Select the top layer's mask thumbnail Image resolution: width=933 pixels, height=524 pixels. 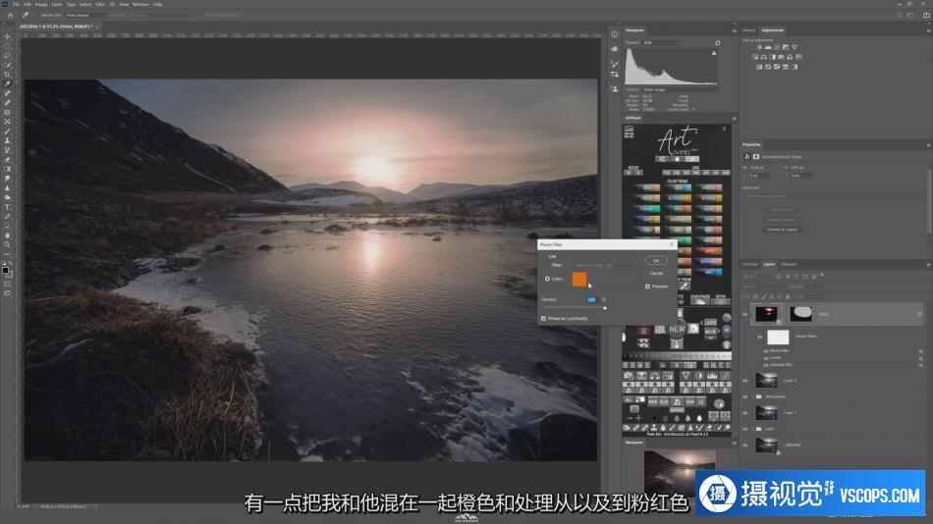click(800, 313)
